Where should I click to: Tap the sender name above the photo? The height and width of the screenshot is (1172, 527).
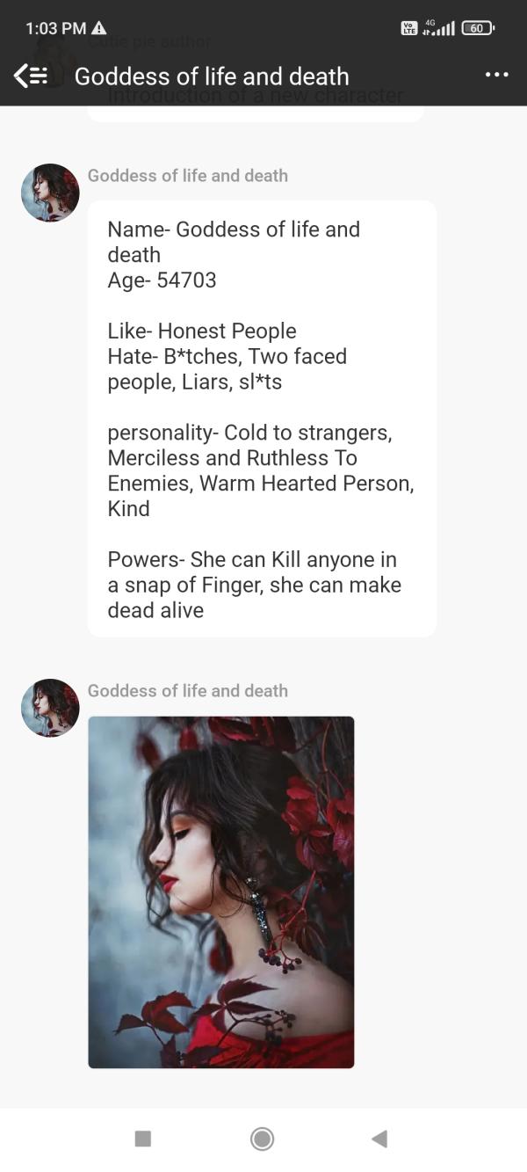(x=188, y=691)
